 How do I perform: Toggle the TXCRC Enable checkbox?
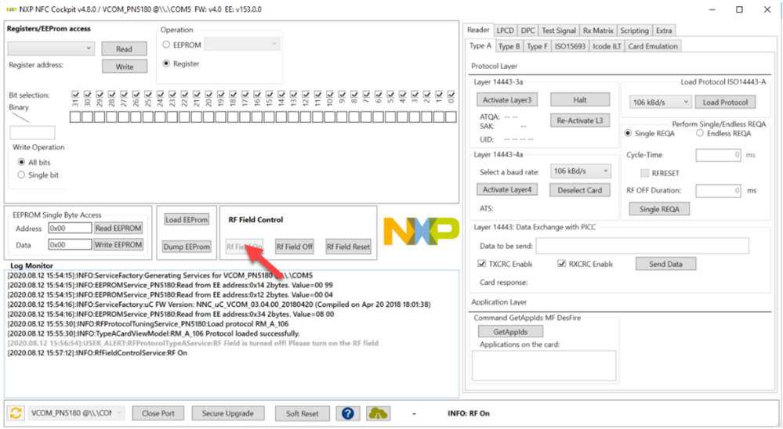tap(482, 263)
